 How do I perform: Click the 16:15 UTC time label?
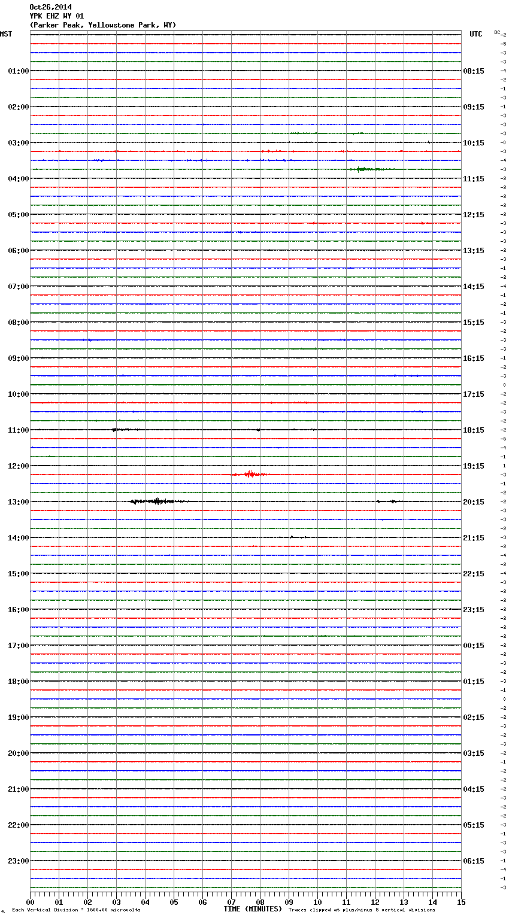click(474, 358)
